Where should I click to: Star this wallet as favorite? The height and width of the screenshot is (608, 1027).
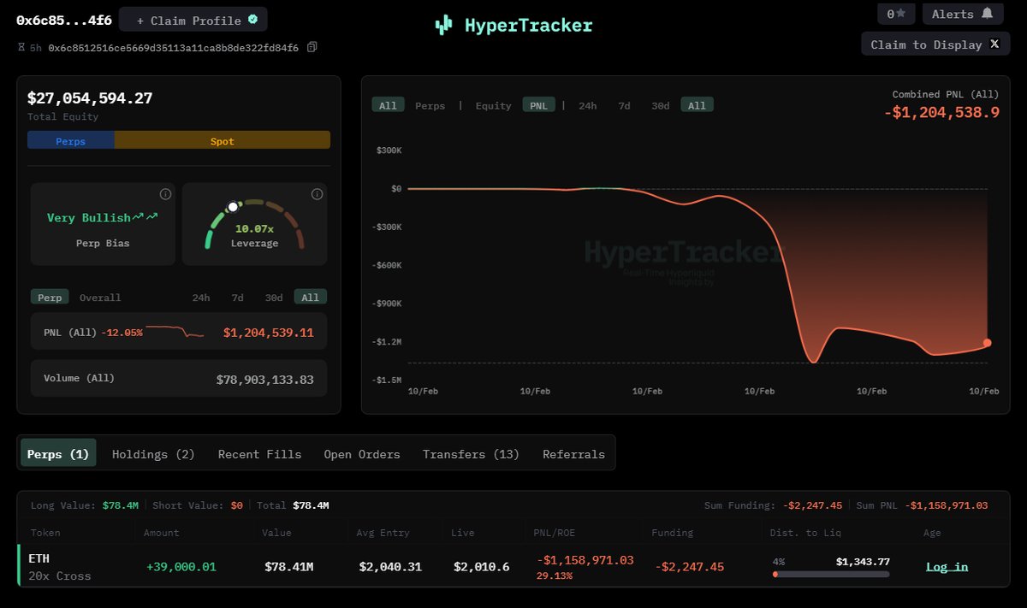click(896, 14)
